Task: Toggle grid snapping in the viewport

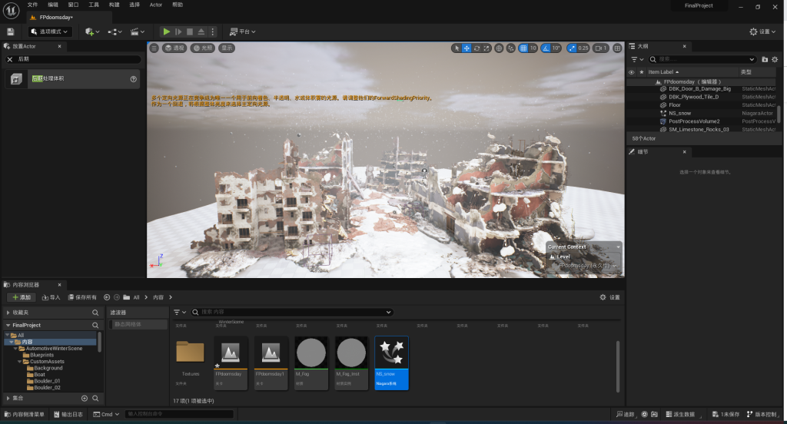Action: (x=524, y=48)
